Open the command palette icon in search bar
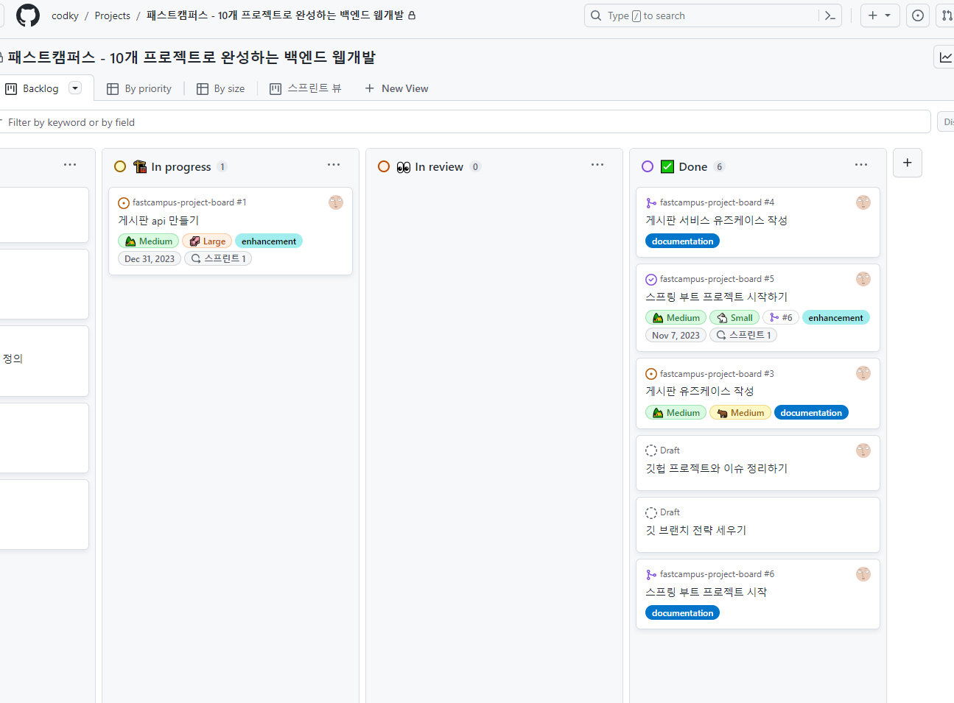The image size is (954, 703). pos(830,15)
